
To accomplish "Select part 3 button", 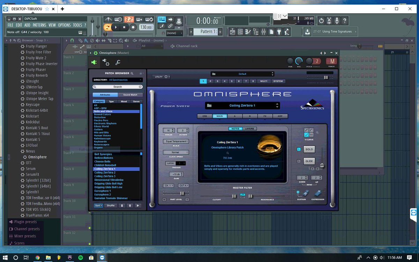I will point(218,81).
